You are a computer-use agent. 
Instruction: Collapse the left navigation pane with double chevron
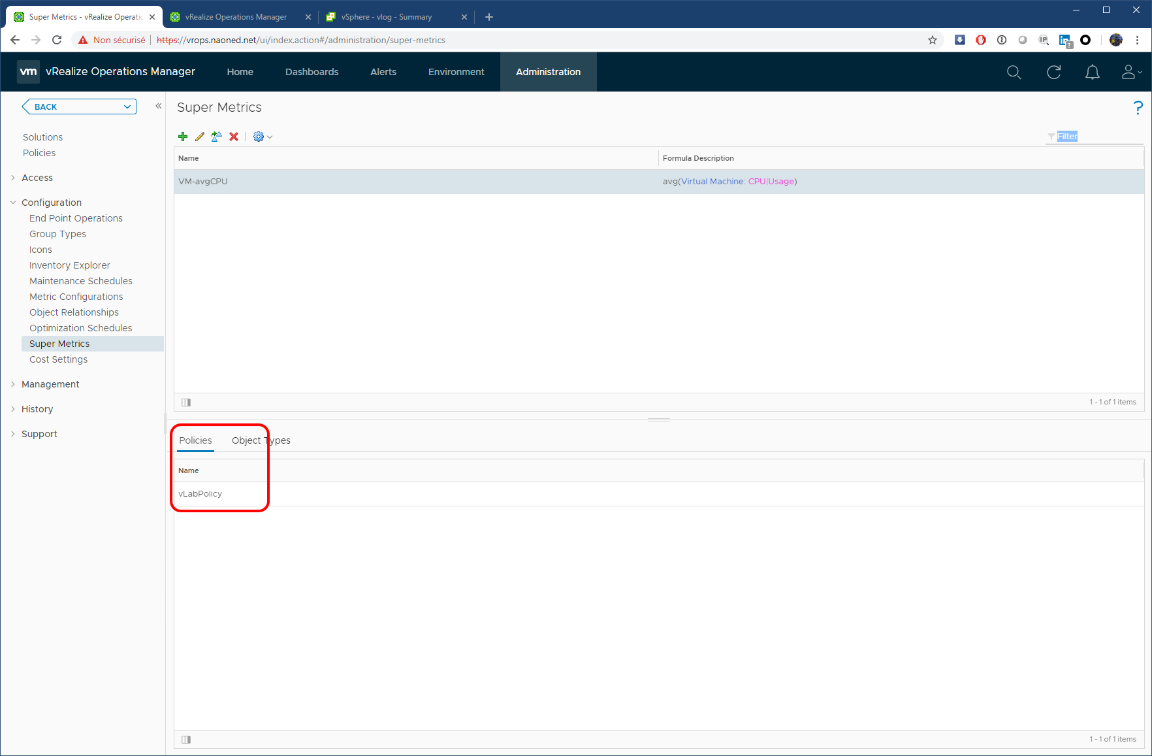158,106
